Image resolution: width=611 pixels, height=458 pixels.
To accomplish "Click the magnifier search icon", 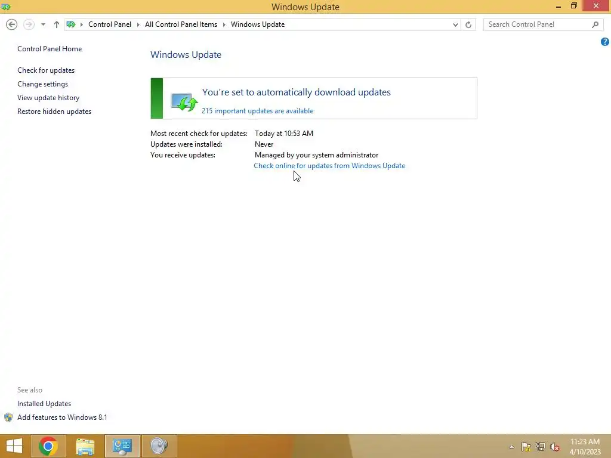I will tap(595, 24).
